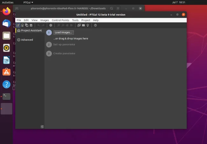Open the Panorama Editor window icon
Image resolution: width=207 pixels, height=144 pixels.
(79, 25)
